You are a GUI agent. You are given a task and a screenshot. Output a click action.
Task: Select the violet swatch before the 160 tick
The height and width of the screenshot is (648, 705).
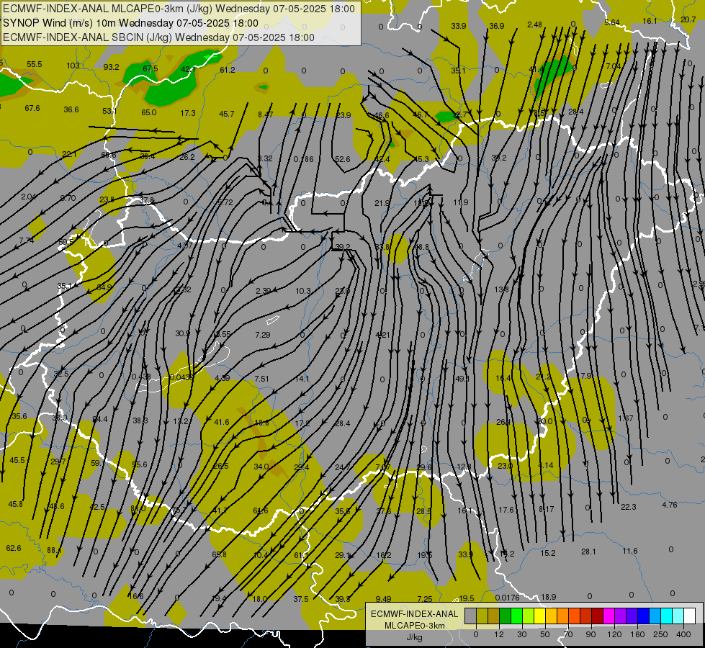(632, 616)
